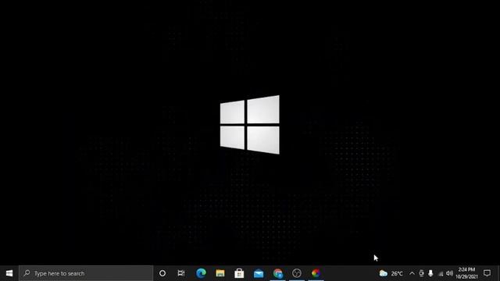Open the Mail app from the taskbar
Image resolution: width=500 pixels, height=281 pixels.
259,273
